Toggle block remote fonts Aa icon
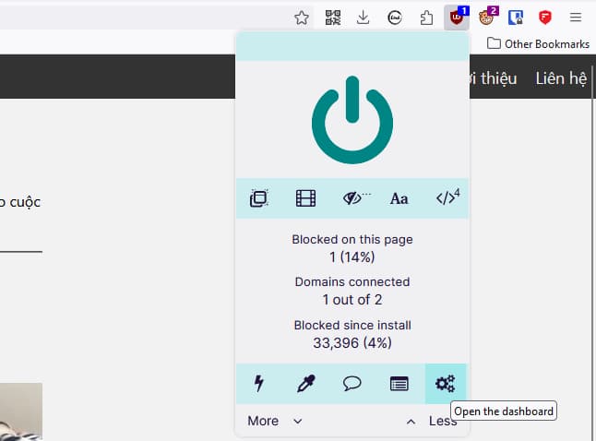The height and width of the screenshot is (441, 596). pyautogui.click(x=399, y=199)
